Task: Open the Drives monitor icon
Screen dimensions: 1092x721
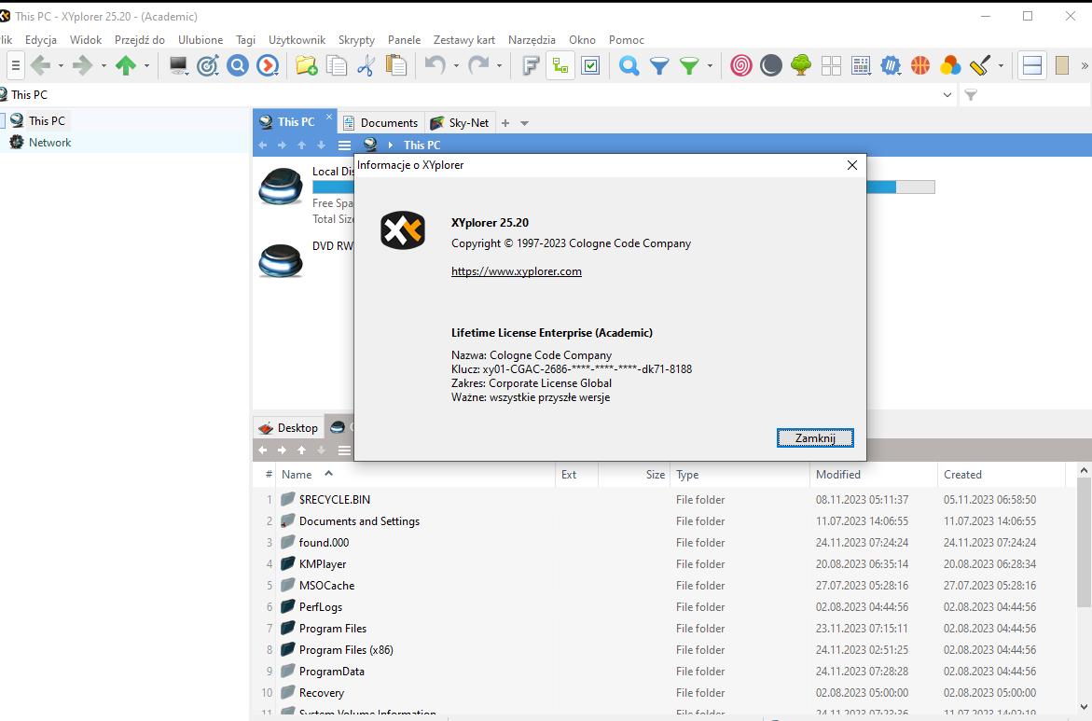Action: [178, 66]
